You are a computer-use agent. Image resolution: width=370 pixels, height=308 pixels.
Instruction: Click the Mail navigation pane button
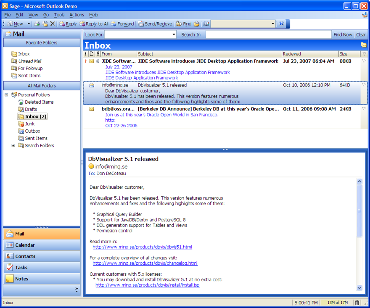tap(42, 234)
